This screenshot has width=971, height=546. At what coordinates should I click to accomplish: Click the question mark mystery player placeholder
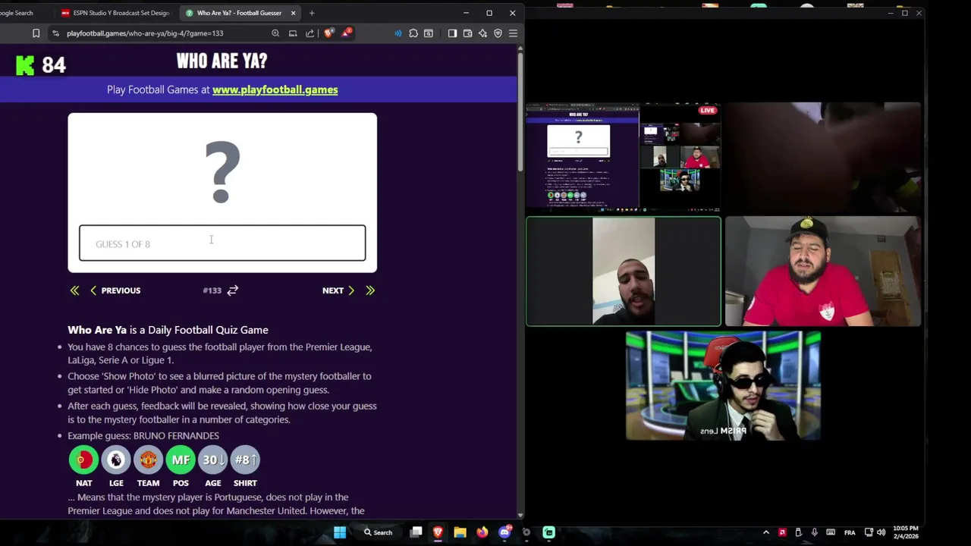click(222, 172)
